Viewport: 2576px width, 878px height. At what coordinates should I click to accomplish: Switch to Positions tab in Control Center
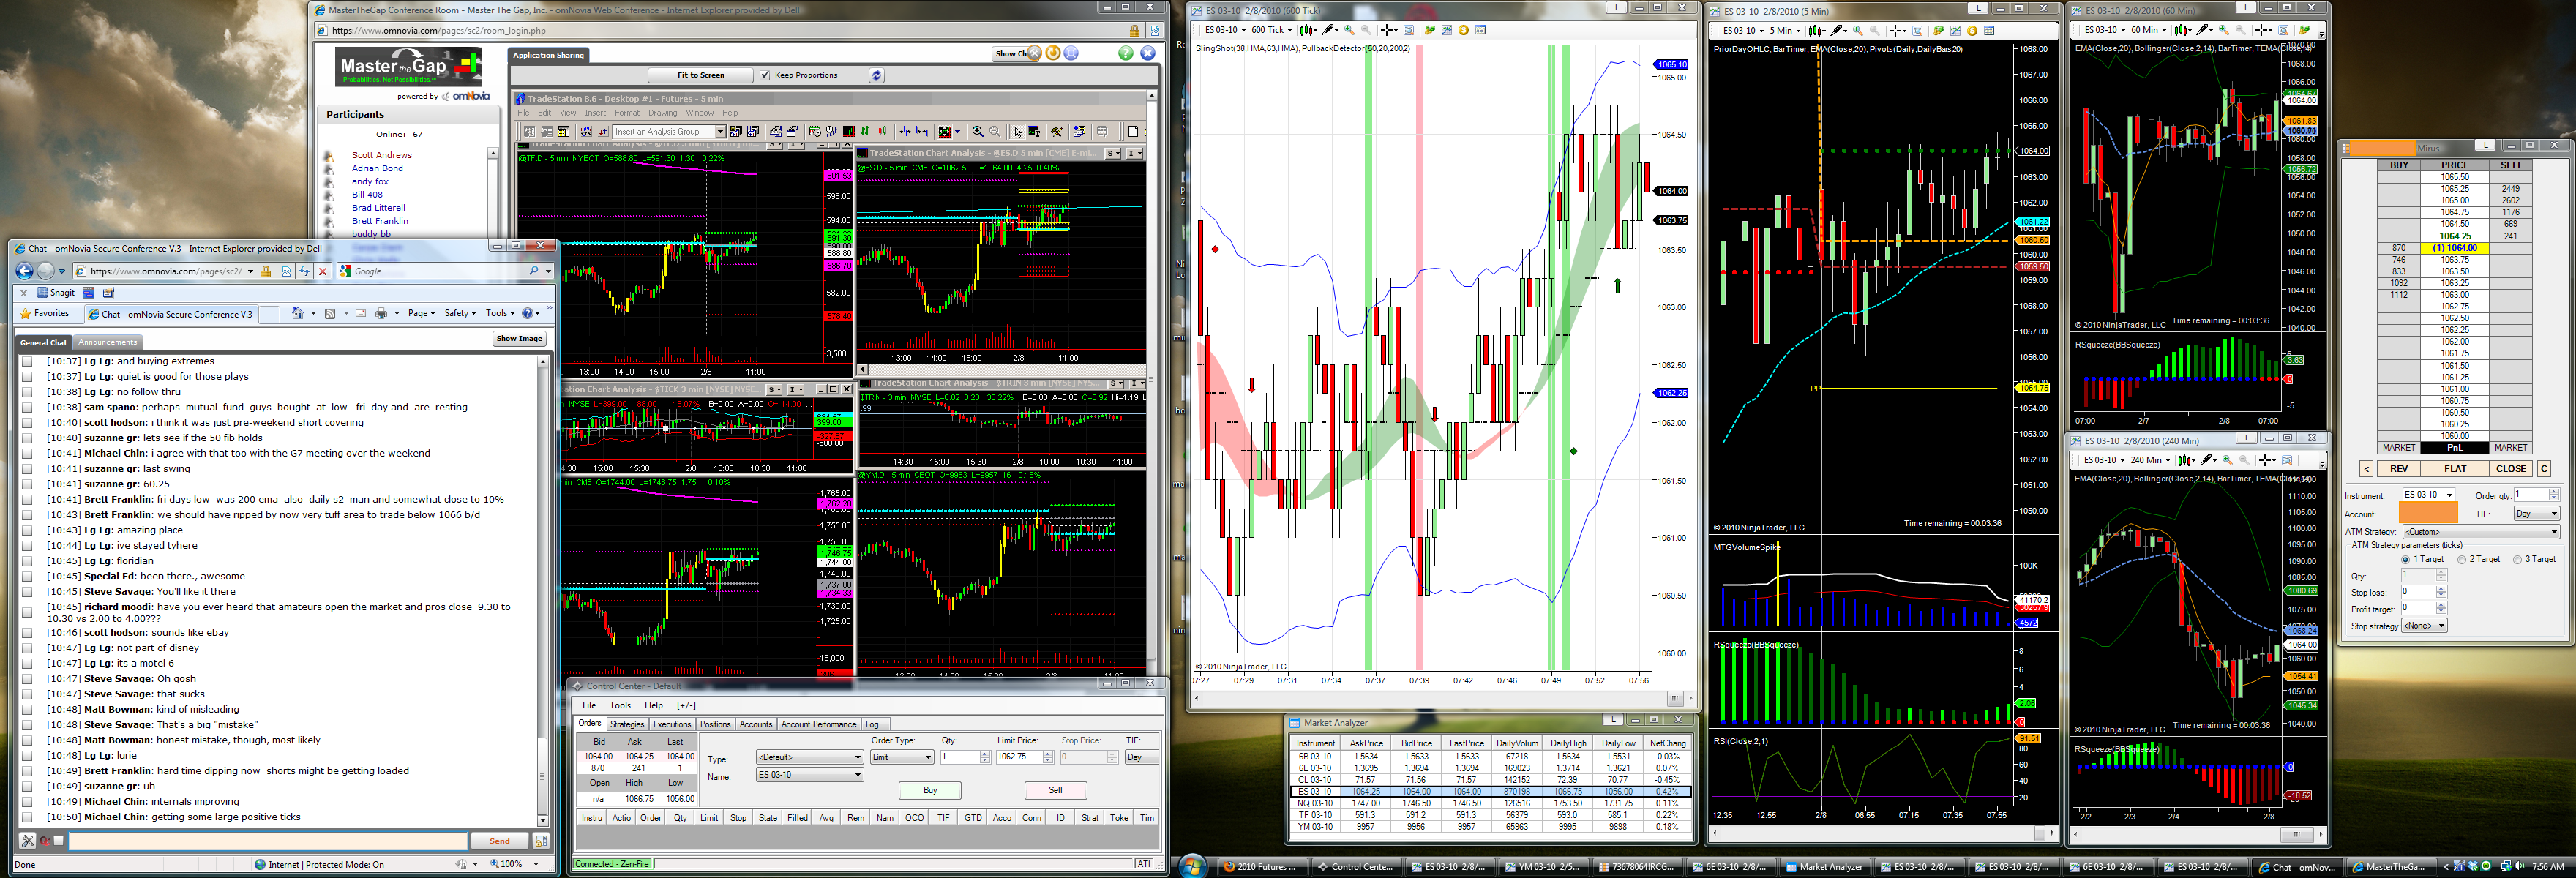pyautogui.click(x=715, y=724)
